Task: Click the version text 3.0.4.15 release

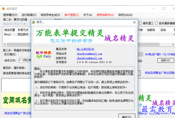Action: click(x=94, y=62)
